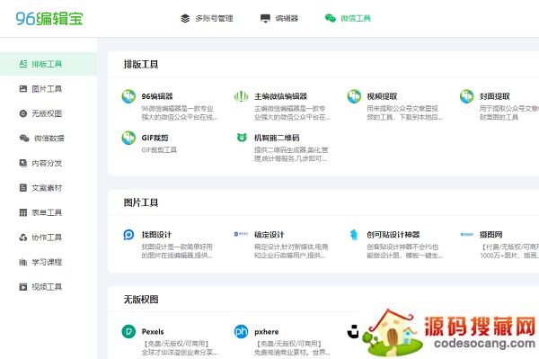Open 创可贴设计神器 tool

[393, 235]
